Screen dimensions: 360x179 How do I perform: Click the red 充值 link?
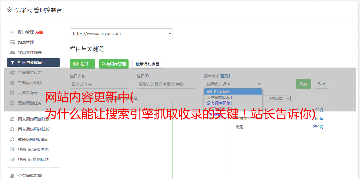[x=39, y=32]
